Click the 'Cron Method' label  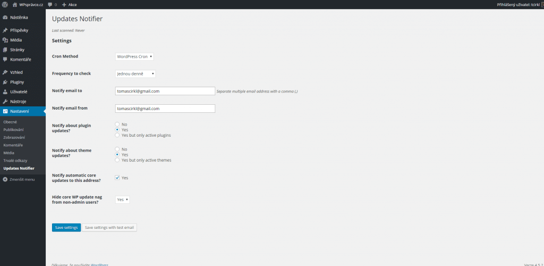coord(65,56)
